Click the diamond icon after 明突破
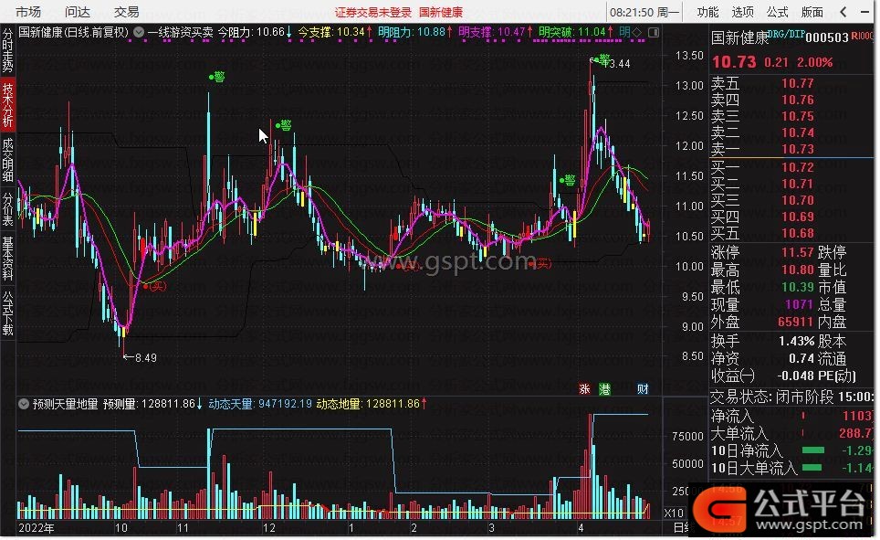Image resolution: width=880 pixels, height=540 pixels. 636,33
